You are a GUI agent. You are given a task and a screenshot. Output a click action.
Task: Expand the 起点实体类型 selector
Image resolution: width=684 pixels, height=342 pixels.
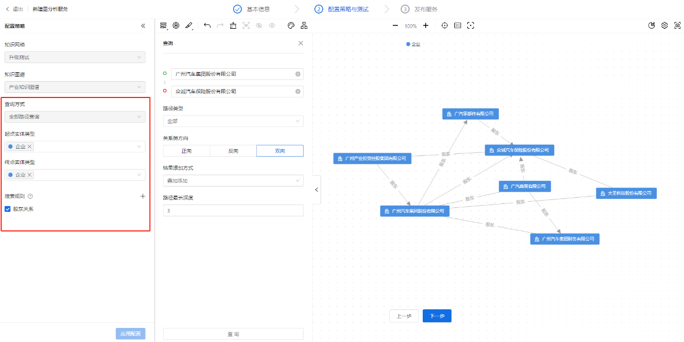point(75,146)
